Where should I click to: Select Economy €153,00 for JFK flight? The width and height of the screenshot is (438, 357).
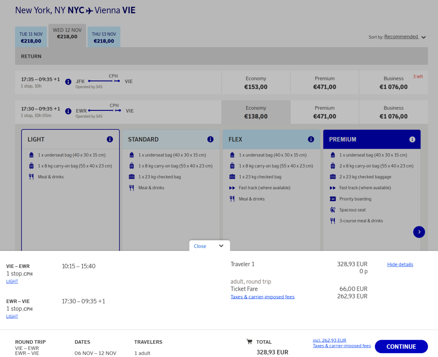(256, 83)
